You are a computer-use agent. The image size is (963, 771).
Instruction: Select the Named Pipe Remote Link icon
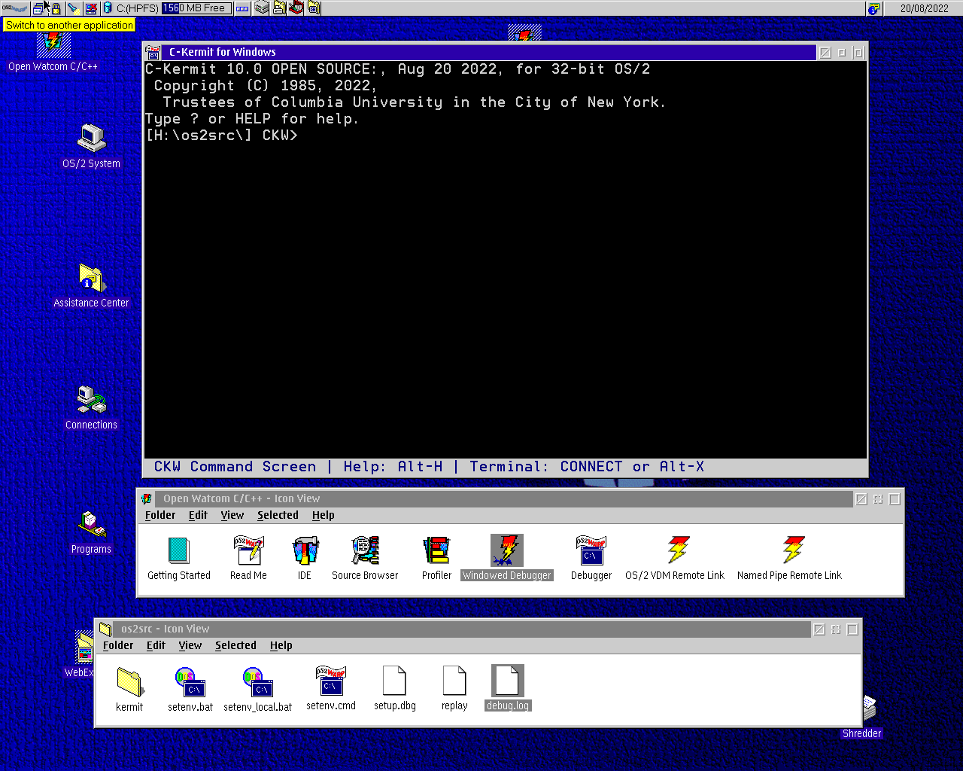pyautogui.click(x=790, y=558)
